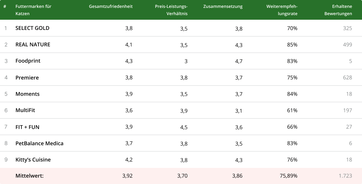The height and width of the screenshot is (184, 362).
Task: Click the 1.723 total reviews value
Action: (345, 176)
